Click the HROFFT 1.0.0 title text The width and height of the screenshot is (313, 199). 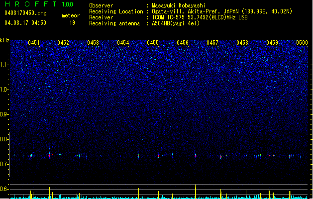pos(39,4)
